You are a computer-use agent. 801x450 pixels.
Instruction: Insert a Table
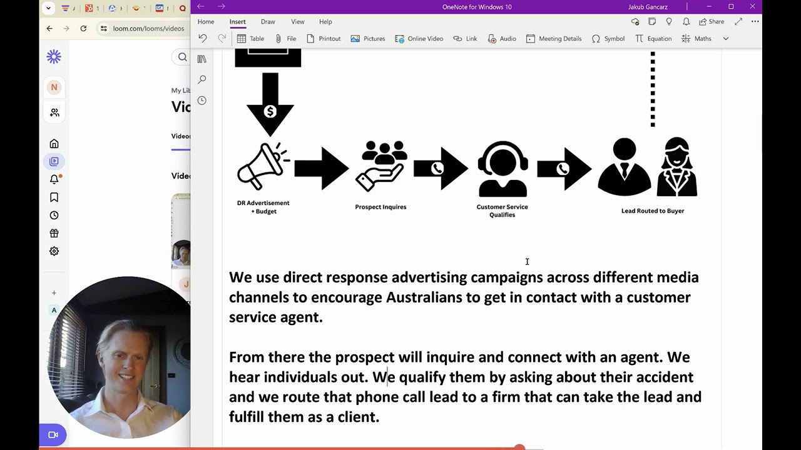click(250, 38)
